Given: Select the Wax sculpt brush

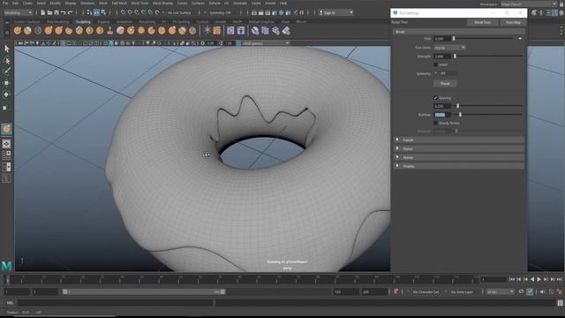Looking at the screenshot, I should click(120, 31).
